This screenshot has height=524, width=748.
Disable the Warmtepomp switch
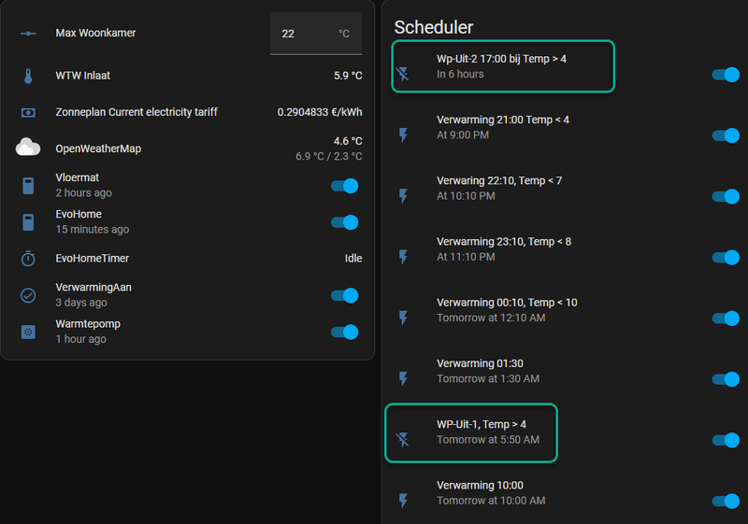click(345, 332)
